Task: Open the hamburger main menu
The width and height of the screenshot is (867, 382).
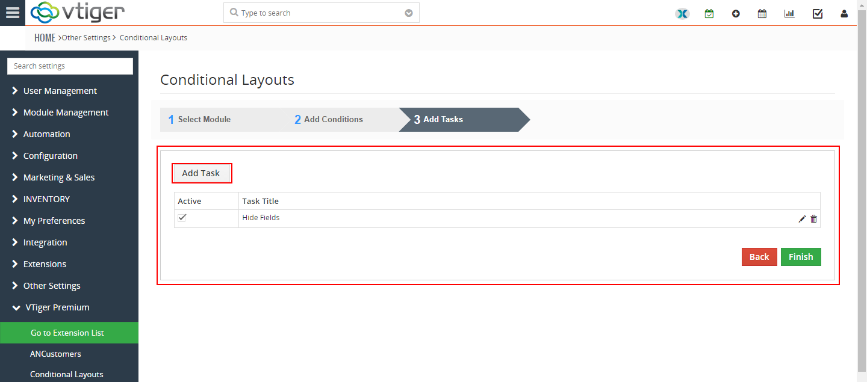Action: tap(13, 13)
